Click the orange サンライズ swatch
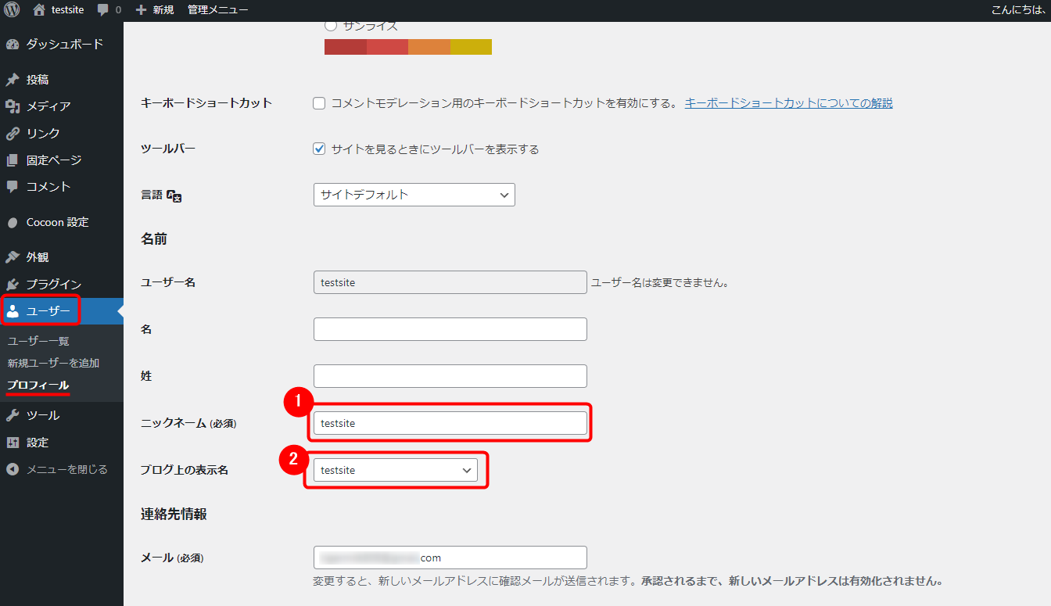Viewport: 1051px width, 606px height. (x=429, y=47)
